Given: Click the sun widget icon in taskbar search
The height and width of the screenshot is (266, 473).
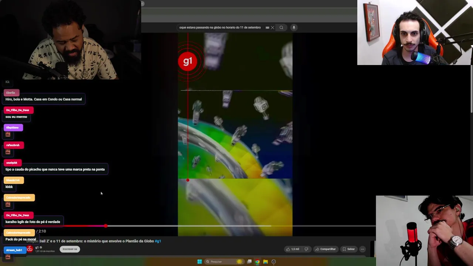Looking at the screenshot, I should (x=239, y=262).
